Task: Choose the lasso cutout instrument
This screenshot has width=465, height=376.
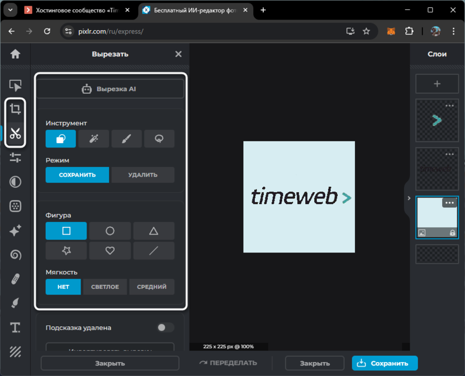Action: 159,139
